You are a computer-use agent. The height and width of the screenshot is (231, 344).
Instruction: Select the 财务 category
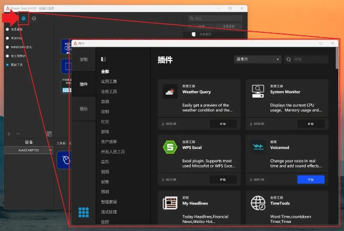click(x=105, y=182)
